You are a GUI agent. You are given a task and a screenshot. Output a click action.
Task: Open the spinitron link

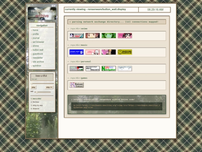[x=37, y=66]
